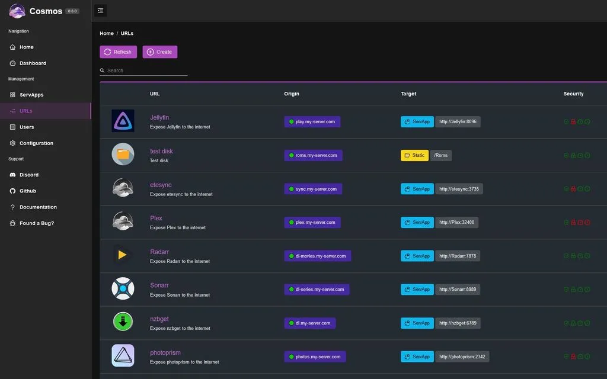607x379 pixels.
Task: Open the Configuration menu item
Action: (x=36, y=143)
